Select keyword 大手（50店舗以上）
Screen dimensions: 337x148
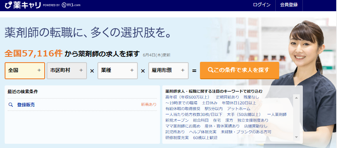pos(244,114)
